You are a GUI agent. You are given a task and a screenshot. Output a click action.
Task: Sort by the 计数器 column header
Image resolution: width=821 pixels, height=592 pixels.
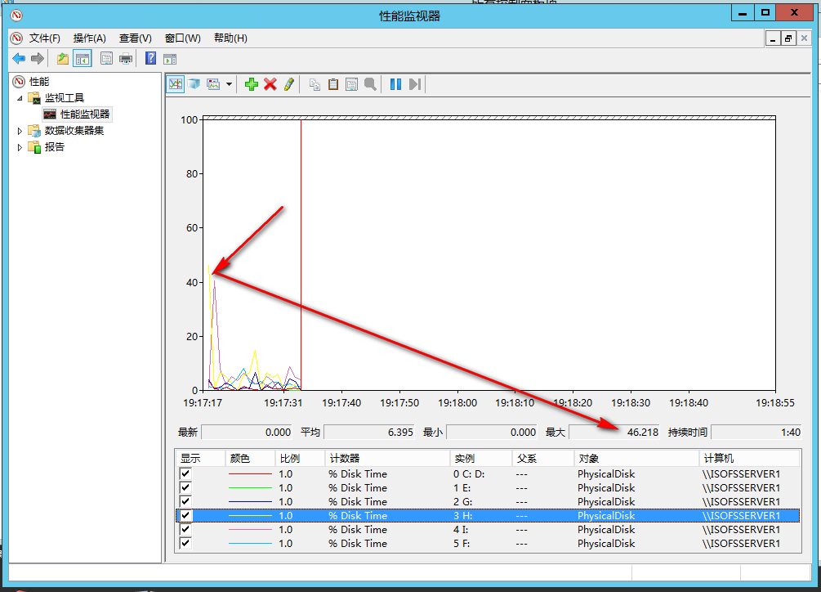tap(387, 459)
